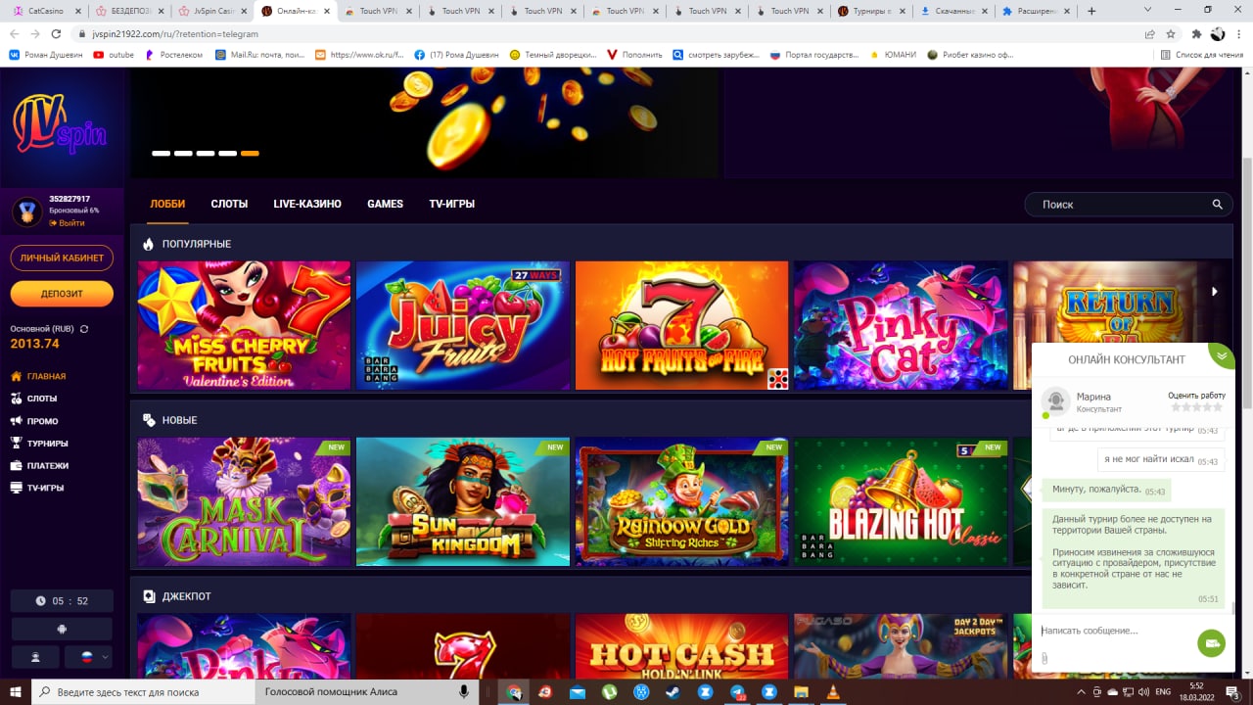Attach a file in the chat
1253x705 pixels.
point(1044,658)
